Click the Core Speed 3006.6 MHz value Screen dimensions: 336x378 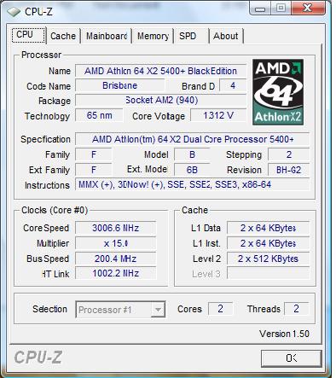[116, 228]
